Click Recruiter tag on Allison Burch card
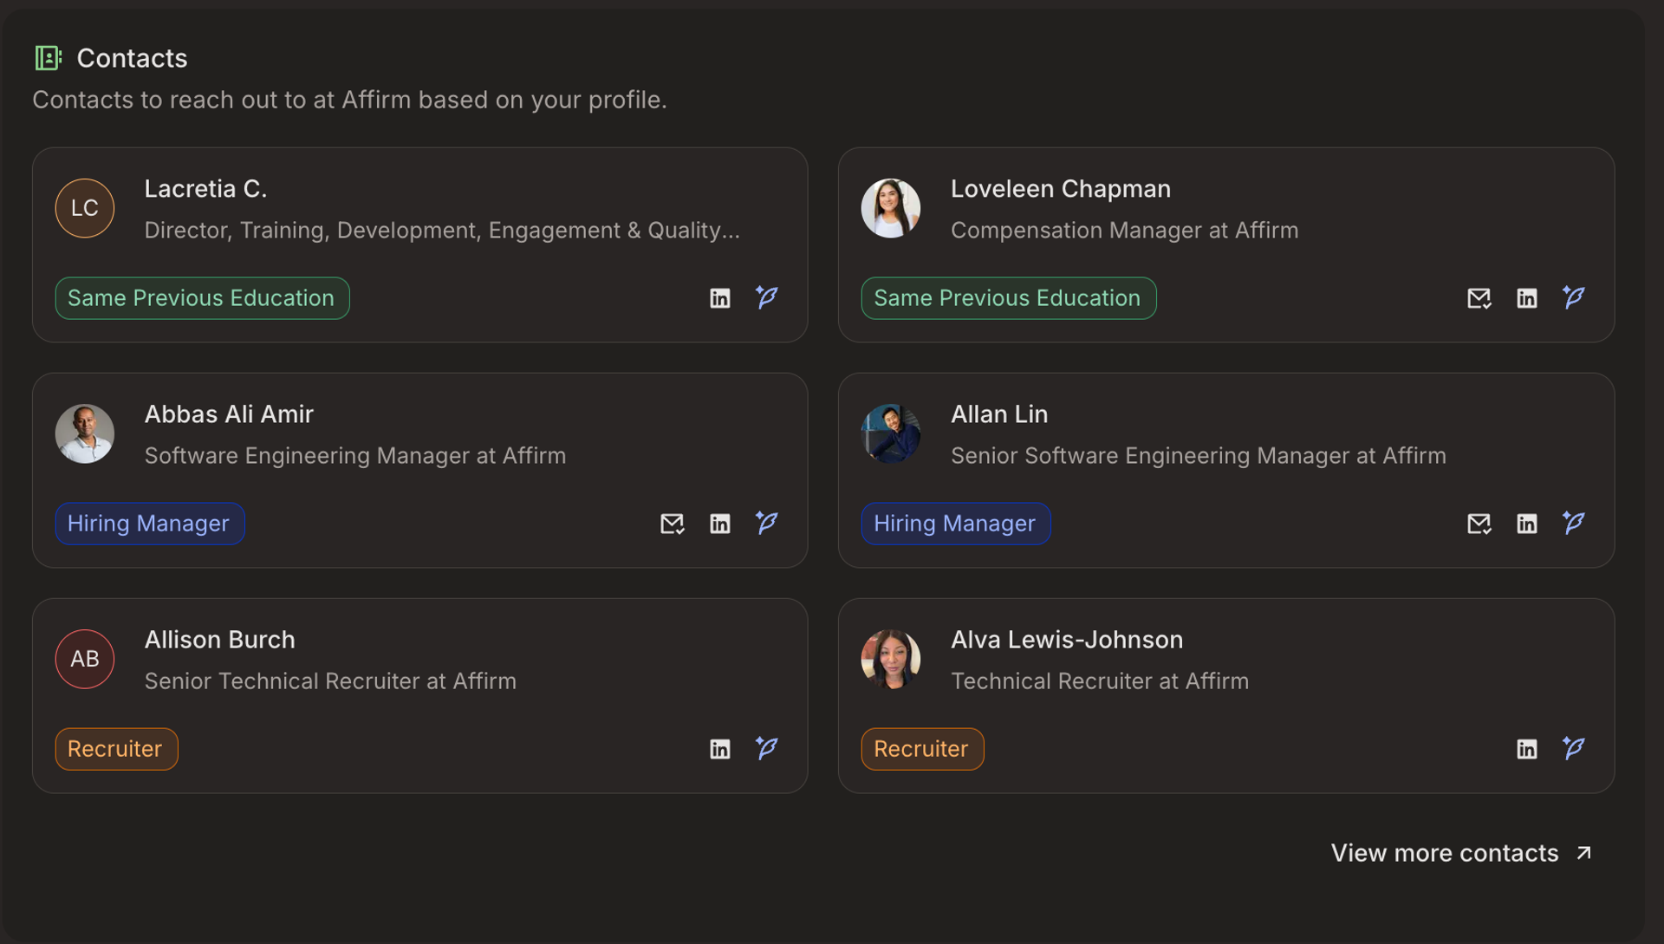This screenshot has height=944, width=1664. (x=116, y=749)
